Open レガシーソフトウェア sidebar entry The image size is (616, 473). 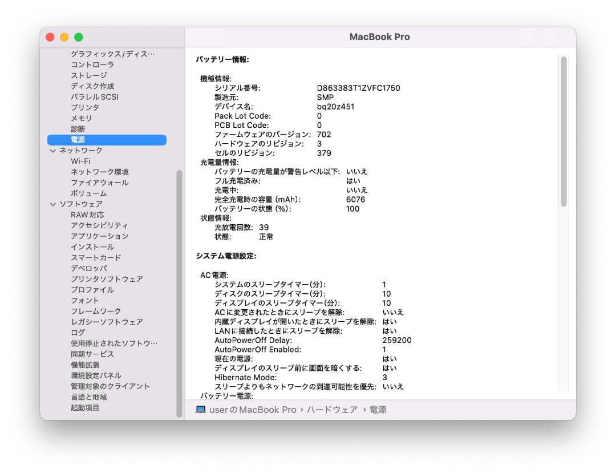(x=107, y=322)
